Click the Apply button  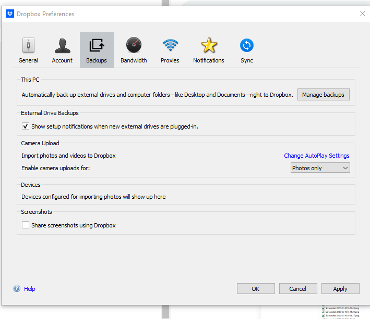pos(340,289)
